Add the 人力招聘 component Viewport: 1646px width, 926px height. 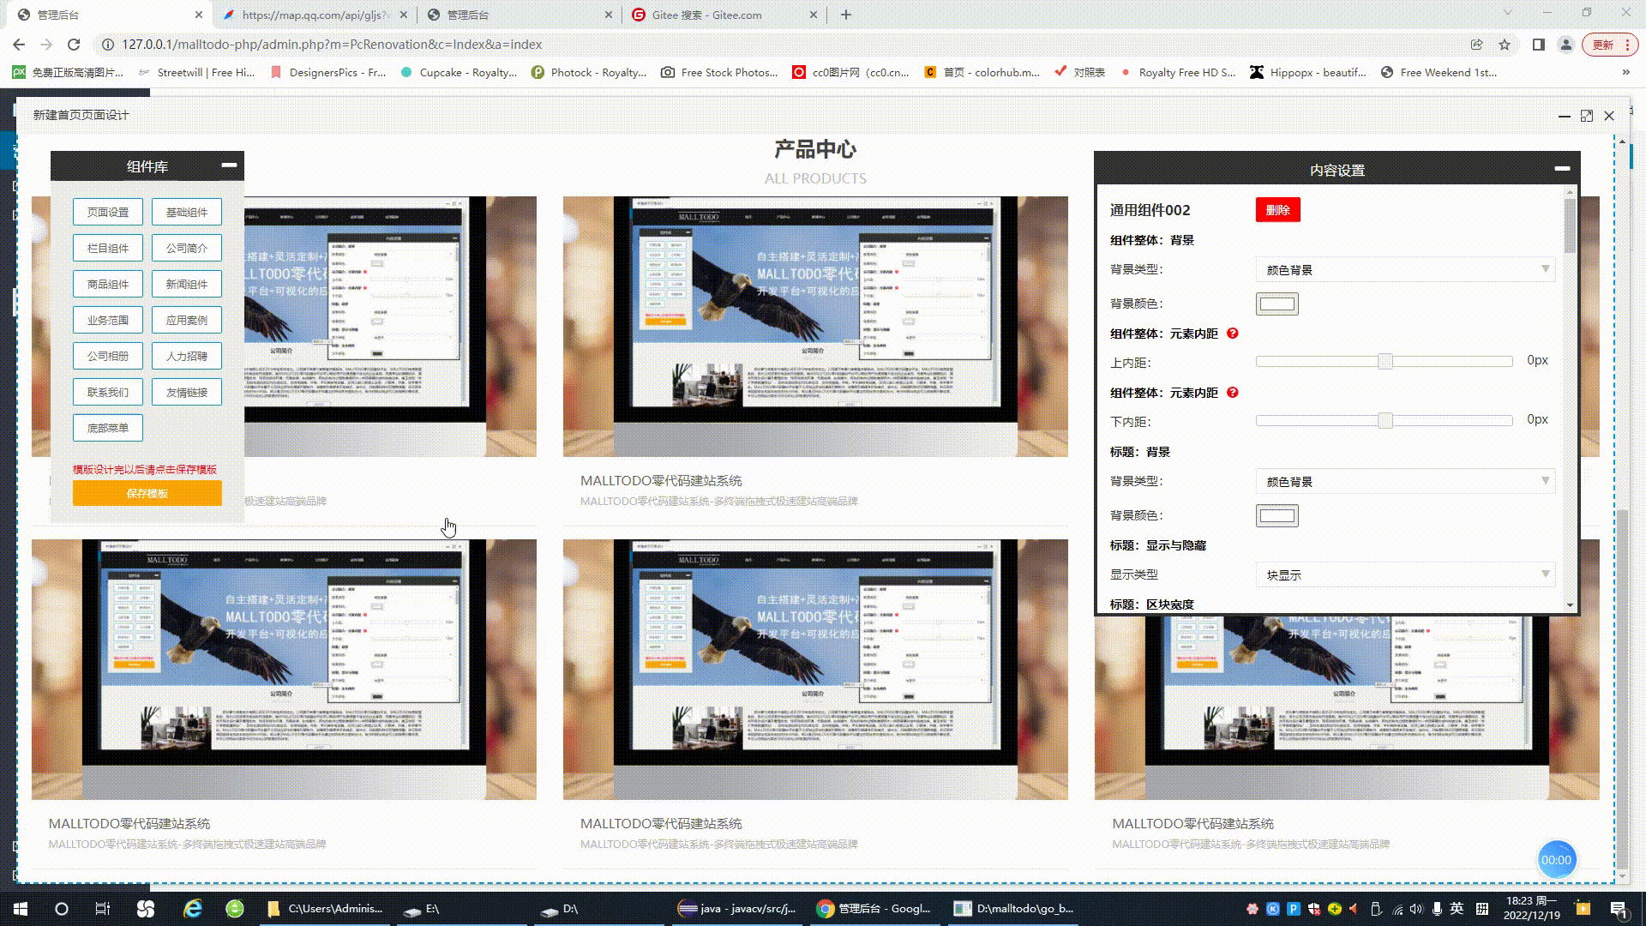187,356
